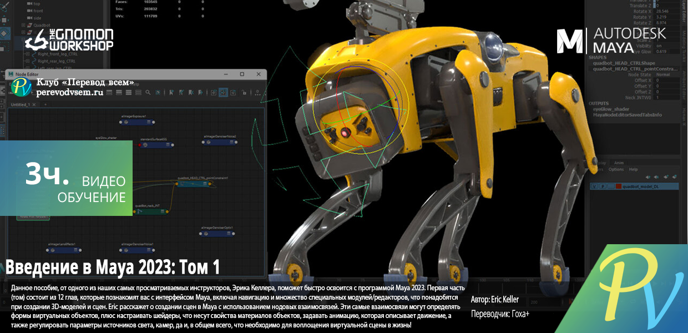The image size is (688, 333).
Task: Select Right_rear_leg_CTRL in the Outliner
Action: (57, 61)
